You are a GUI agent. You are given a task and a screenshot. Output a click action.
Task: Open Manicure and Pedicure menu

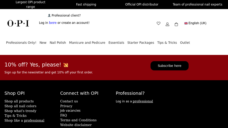point(87,43)
